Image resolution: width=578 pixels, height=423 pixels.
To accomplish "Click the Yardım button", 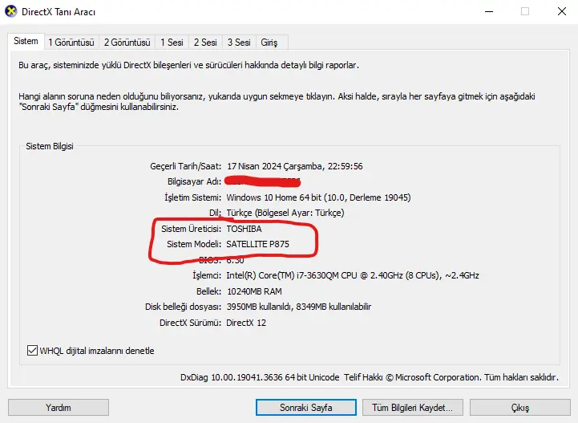I will [59, 408].
